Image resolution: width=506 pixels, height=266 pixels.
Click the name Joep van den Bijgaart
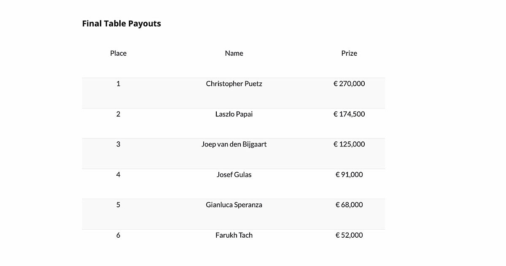click(234, 144)
